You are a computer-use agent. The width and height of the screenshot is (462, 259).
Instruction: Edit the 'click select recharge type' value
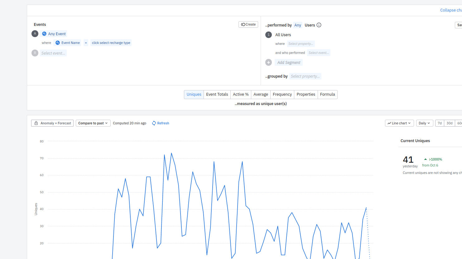point(111,43)
